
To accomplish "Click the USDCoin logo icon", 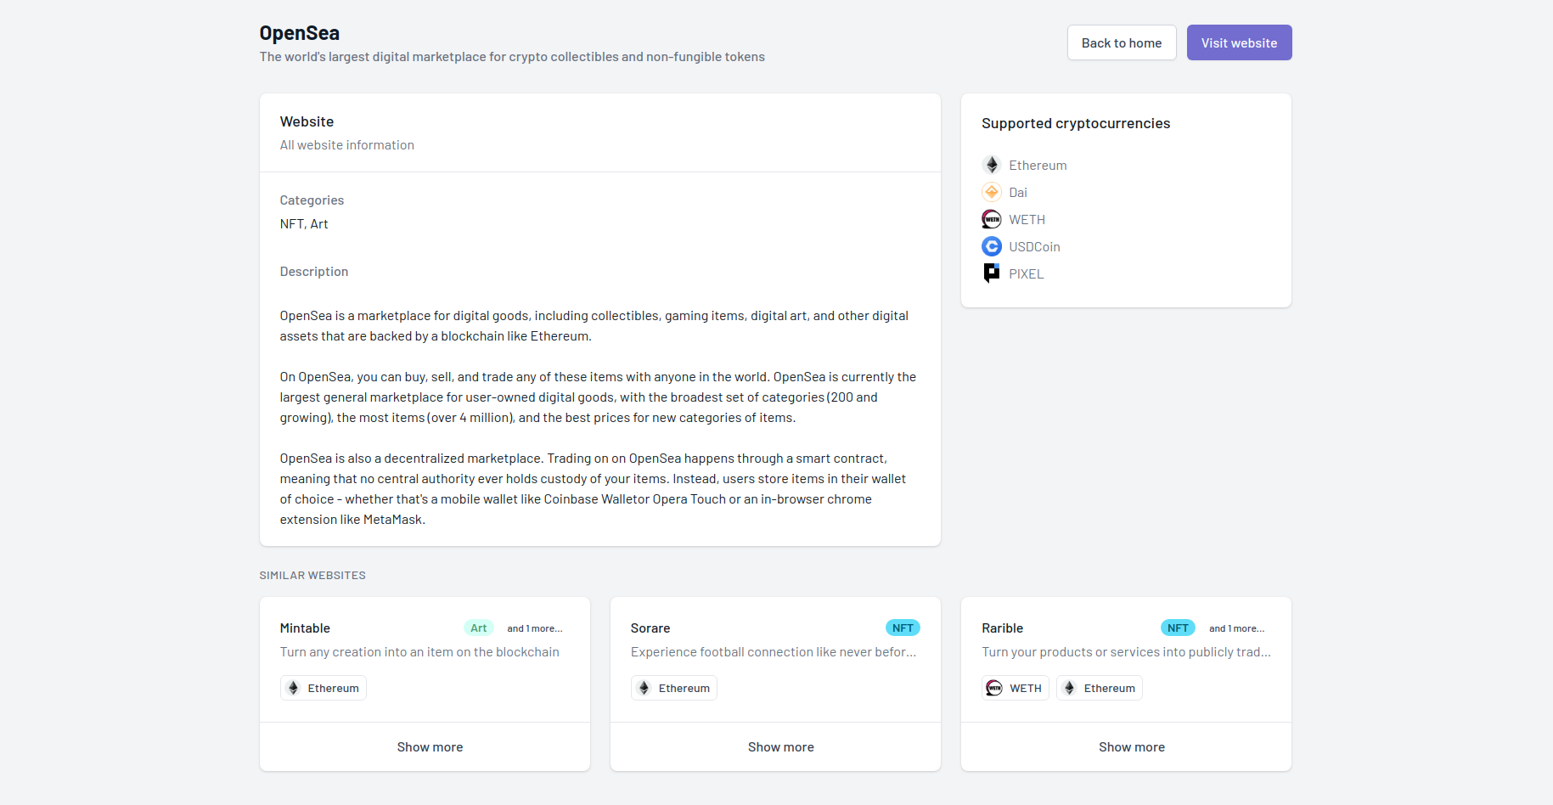I will [991, 245].
